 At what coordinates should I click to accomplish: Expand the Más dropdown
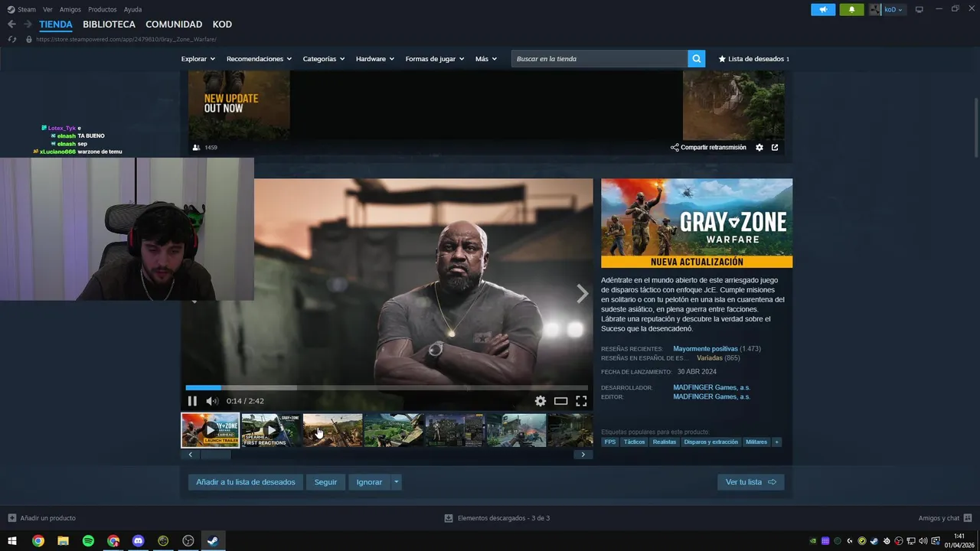pos(486,59)
